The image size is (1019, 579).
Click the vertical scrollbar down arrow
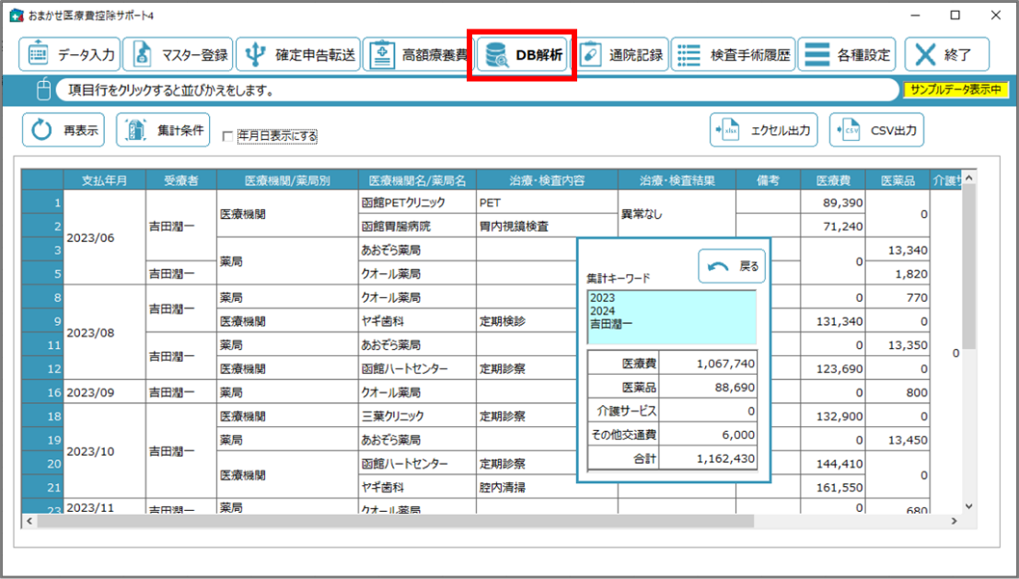tap(967, 505)
